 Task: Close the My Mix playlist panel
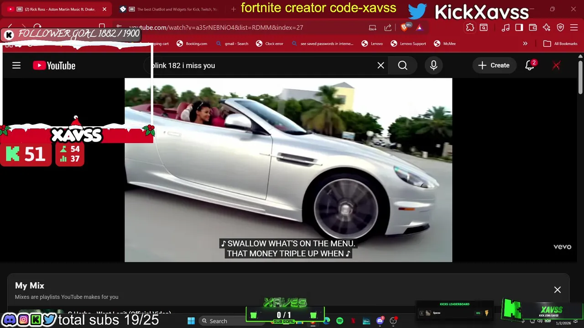pyautogui.click(x=557, y=290)
